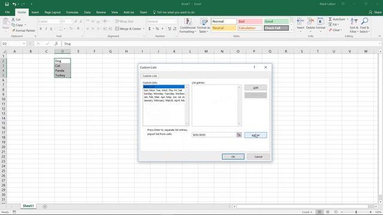Select cell containing Panda

[62, 70]
